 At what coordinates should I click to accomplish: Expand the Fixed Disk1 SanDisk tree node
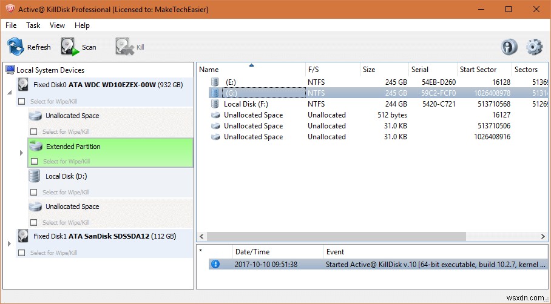9,243
